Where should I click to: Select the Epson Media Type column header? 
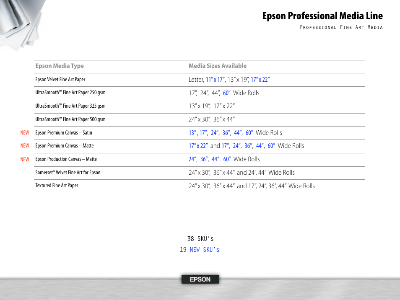(x=59, y=66)
